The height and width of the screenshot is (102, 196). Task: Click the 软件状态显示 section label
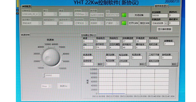click(x=162, y=6)
